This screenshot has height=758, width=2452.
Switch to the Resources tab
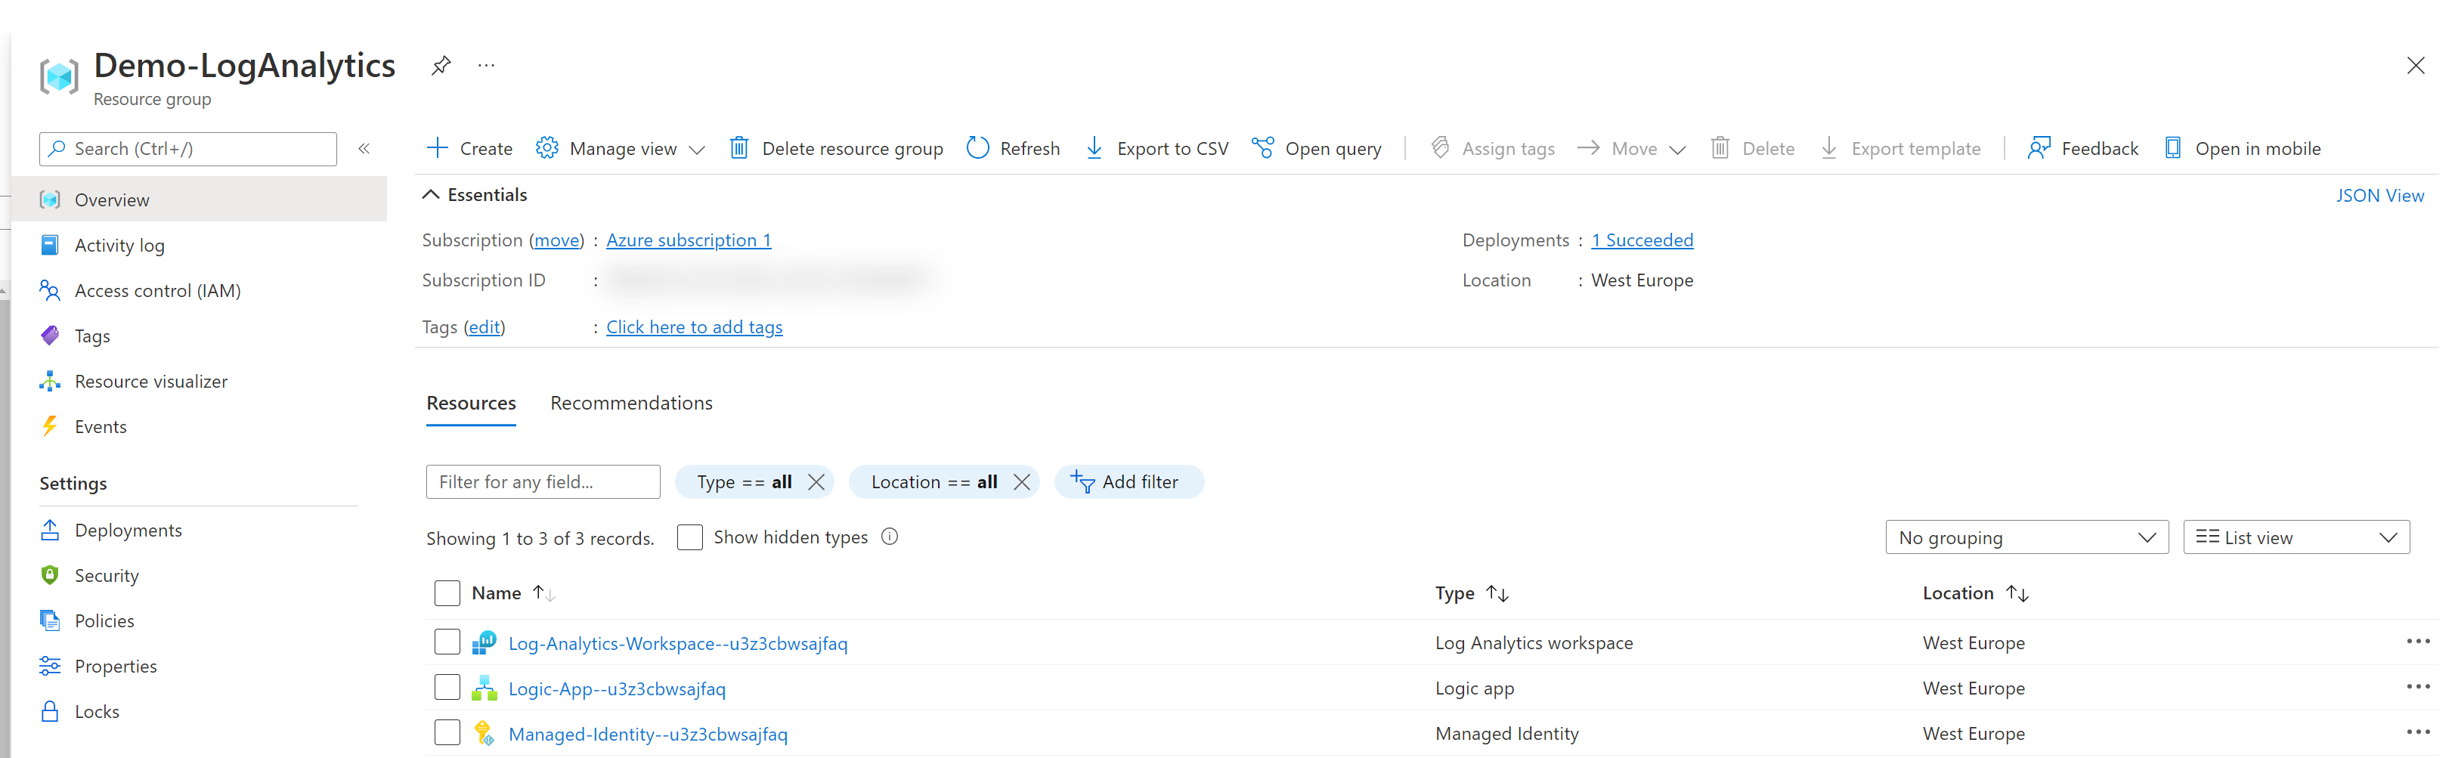pos(471,403)
